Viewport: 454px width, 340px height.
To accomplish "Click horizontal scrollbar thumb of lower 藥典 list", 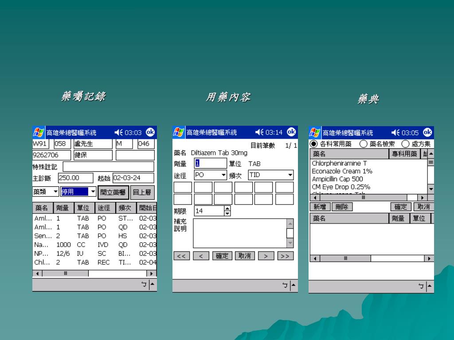I will click(x=345, y=259).
